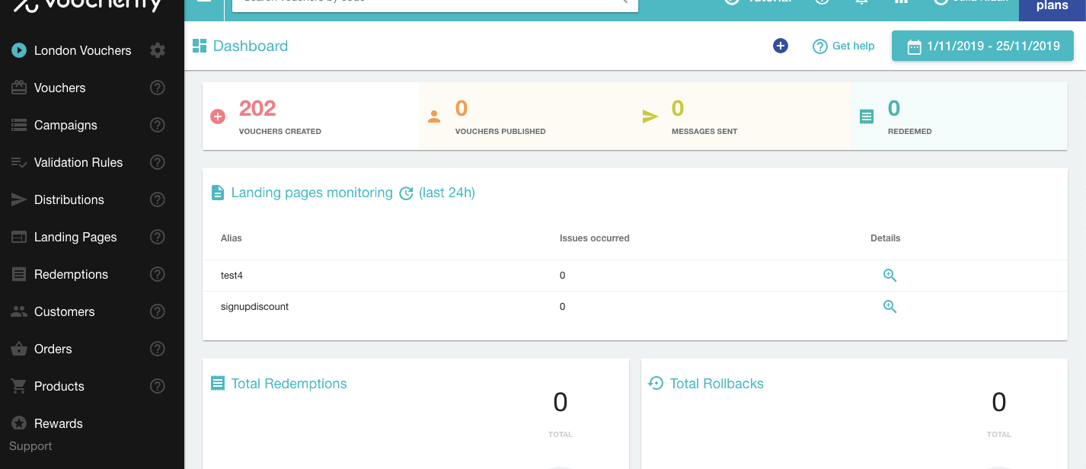This screenshot has width=1086, height=469.
Task: Click the blue plus icon near Get help
Action: (781, 46)
